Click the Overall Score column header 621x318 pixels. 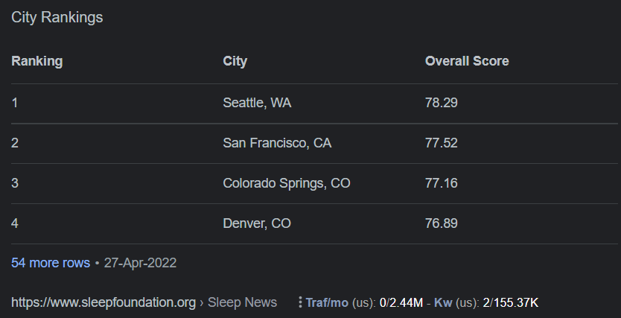point(467,61)
